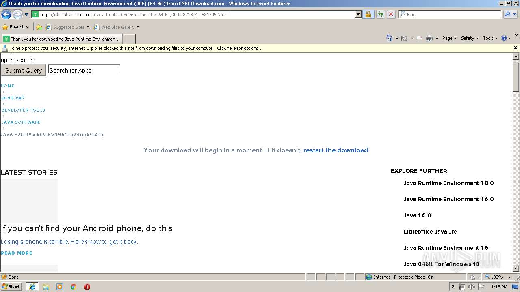Click the RSS Feeds icon
Screen dimensions: 520x292
(x=404, y=38)
